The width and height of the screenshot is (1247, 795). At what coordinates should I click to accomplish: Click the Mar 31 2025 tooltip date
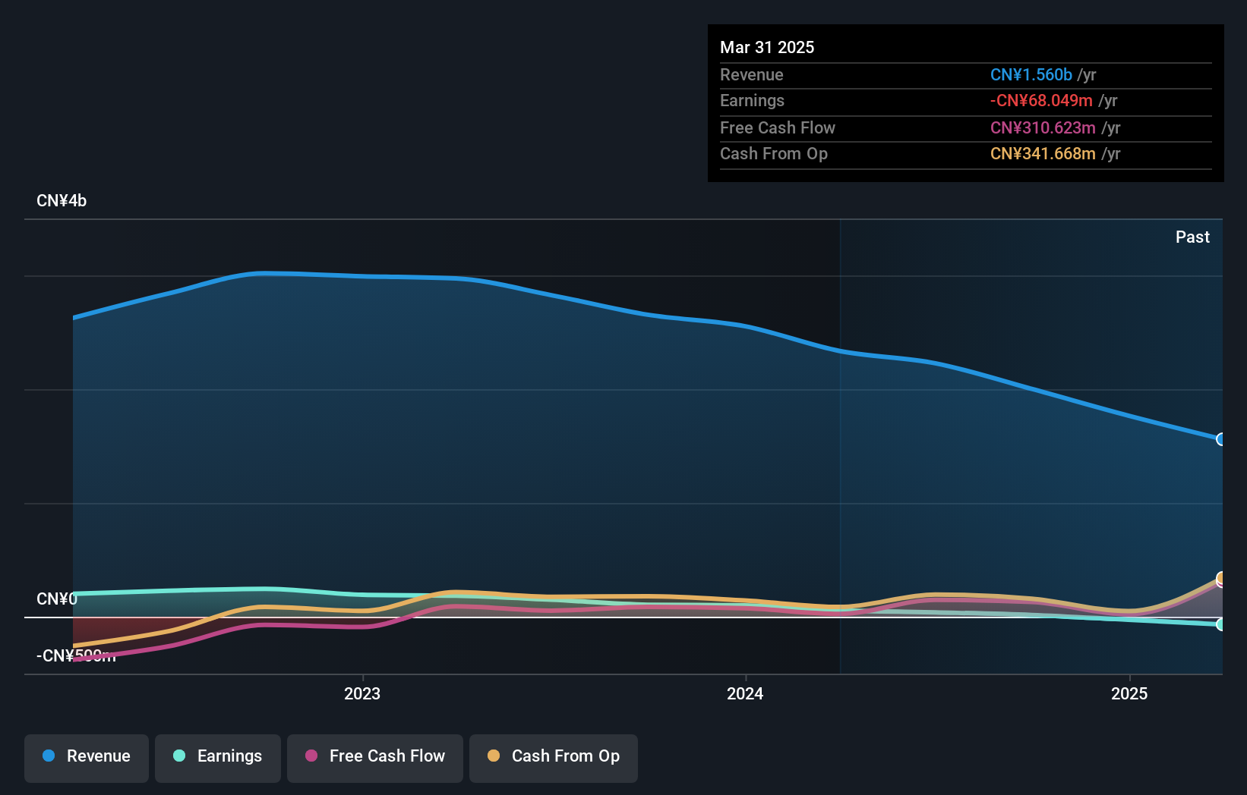pyautogui.click(x=767, y=47)
